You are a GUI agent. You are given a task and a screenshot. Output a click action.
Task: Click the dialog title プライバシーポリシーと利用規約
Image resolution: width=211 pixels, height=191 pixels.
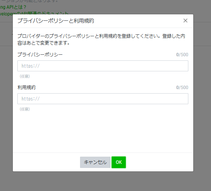click(55, 21)
